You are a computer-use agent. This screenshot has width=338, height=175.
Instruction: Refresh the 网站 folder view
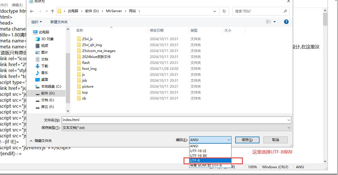click(224, 11)
